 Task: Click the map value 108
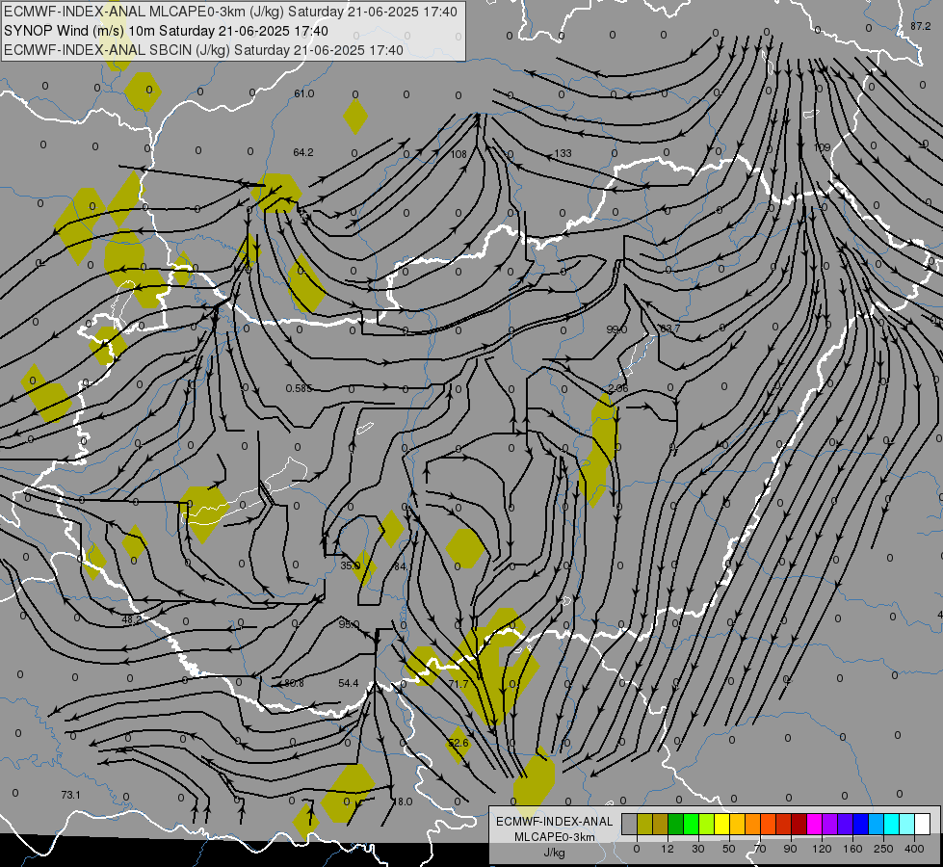point(458,155)
